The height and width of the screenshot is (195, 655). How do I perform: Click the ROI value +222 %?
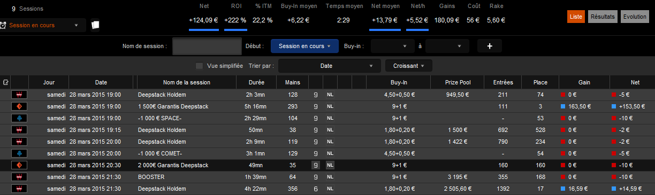click(x=235, y=20)
